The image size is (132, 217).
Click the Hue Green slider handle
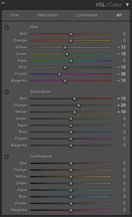pyautogui.click(x=67, y=54)
